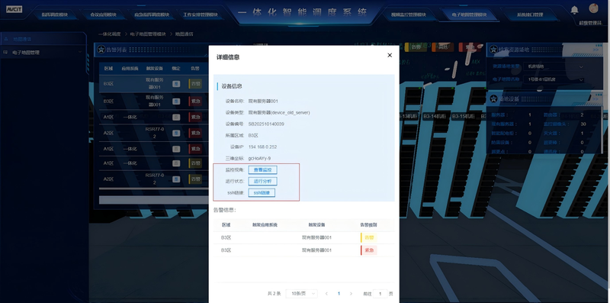Click the star icon of 检索资源场地 panel
Viewport: 610px width, 303px height.
[493, 50]
